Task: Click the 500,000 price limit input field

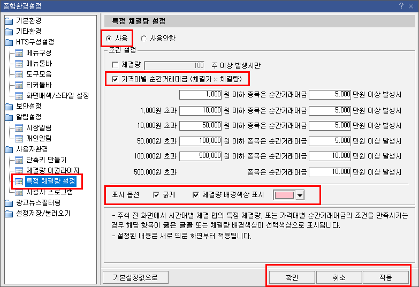Action: tap(201, 156)
